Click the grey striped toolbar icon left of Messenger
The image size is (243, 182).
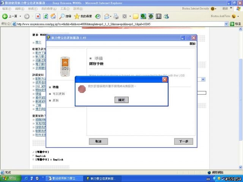159,16
